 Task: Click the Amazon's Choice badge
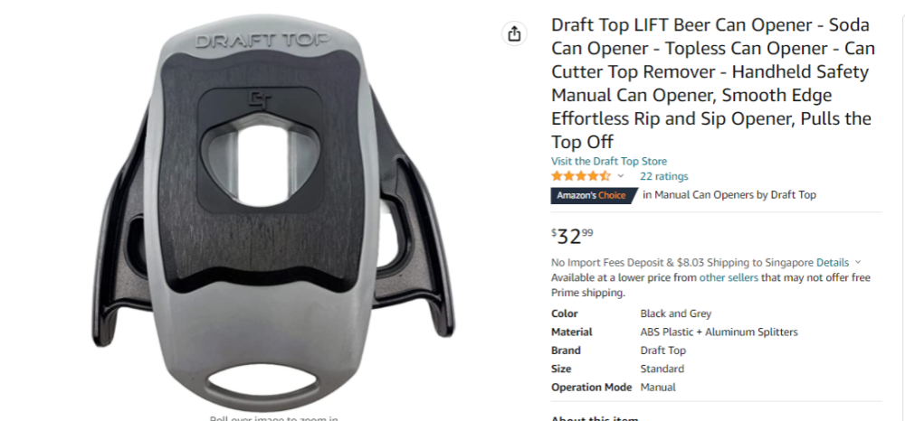[x=595, y=195]
